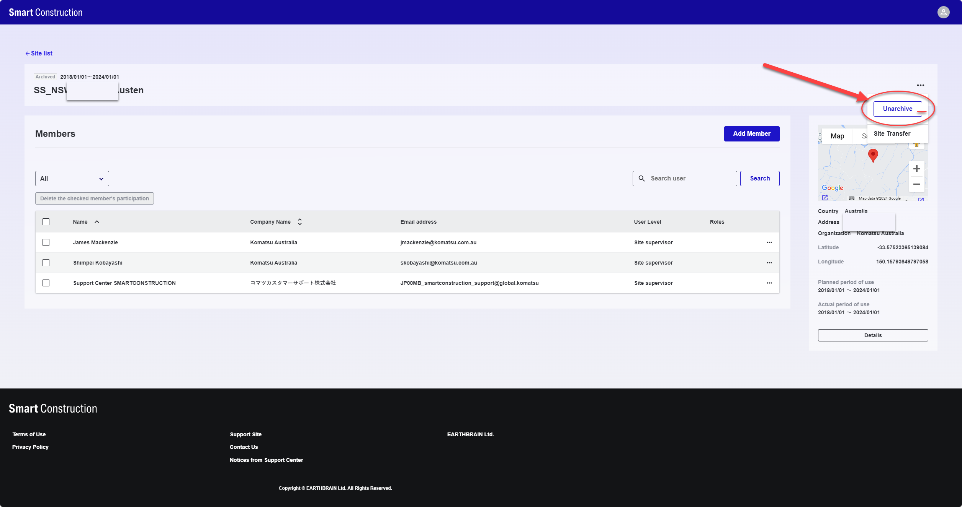Click the Archived status badge
This screenshot has height=507, width=962.
click(x=45, y=77)
